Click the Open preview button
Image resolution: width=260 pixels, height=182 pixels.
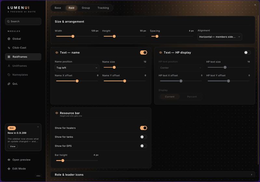[23, 160]
